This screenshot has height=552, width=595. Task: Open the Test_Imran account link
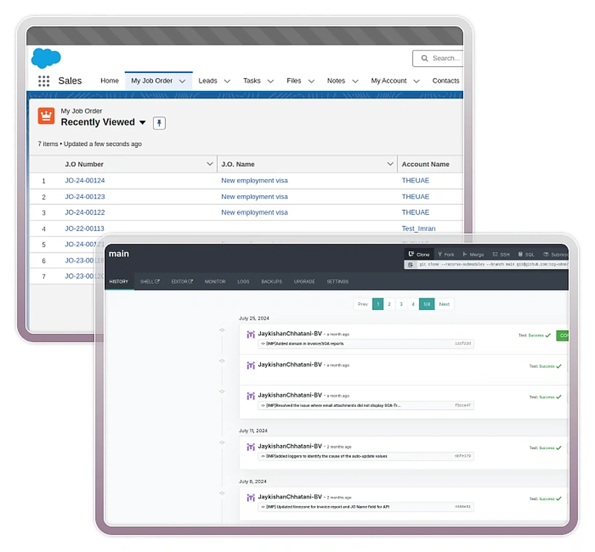(x=418, y=228)
